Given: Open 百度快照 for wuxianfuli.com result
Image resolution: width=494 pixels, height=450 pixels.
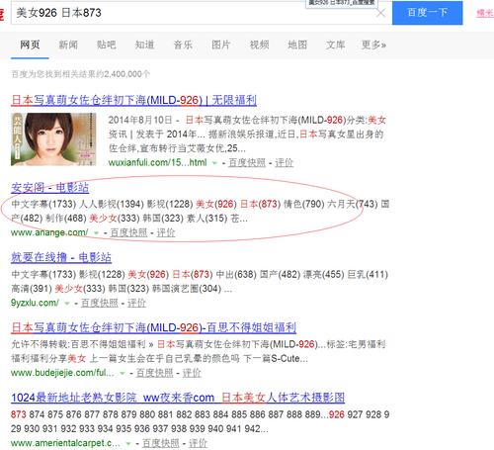Looking at the screenshot, I should 247,162.
